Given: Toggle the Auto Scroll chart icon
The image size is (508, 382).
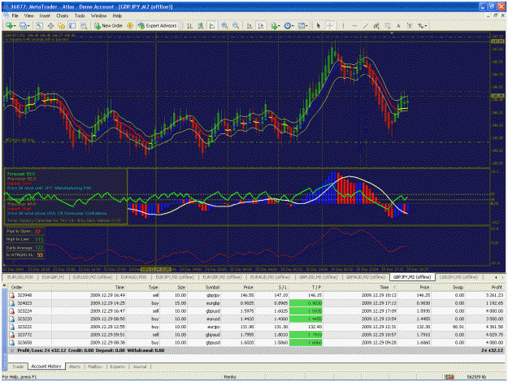Looking at the screenshot, I should (x=250, y=25).
